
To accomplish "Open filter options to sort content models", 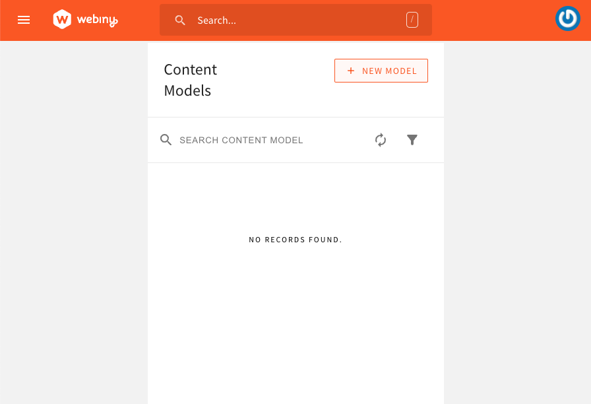I will pyautogui.click(x=412, y=140).
